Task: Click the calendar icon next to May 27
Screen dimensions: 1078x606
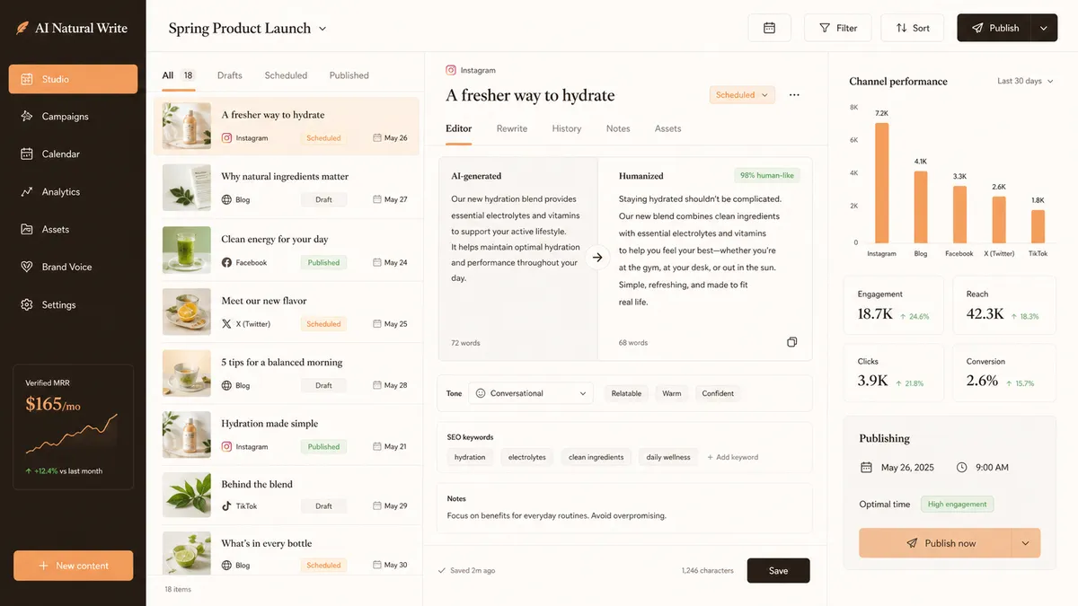Action: point(377,199)
